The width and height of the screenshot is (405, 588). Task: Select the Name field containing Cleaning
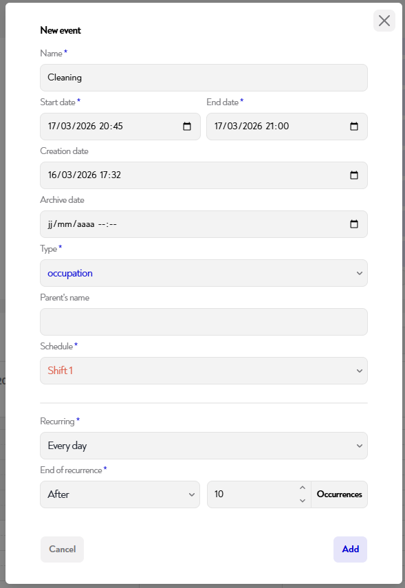[204, 77]
